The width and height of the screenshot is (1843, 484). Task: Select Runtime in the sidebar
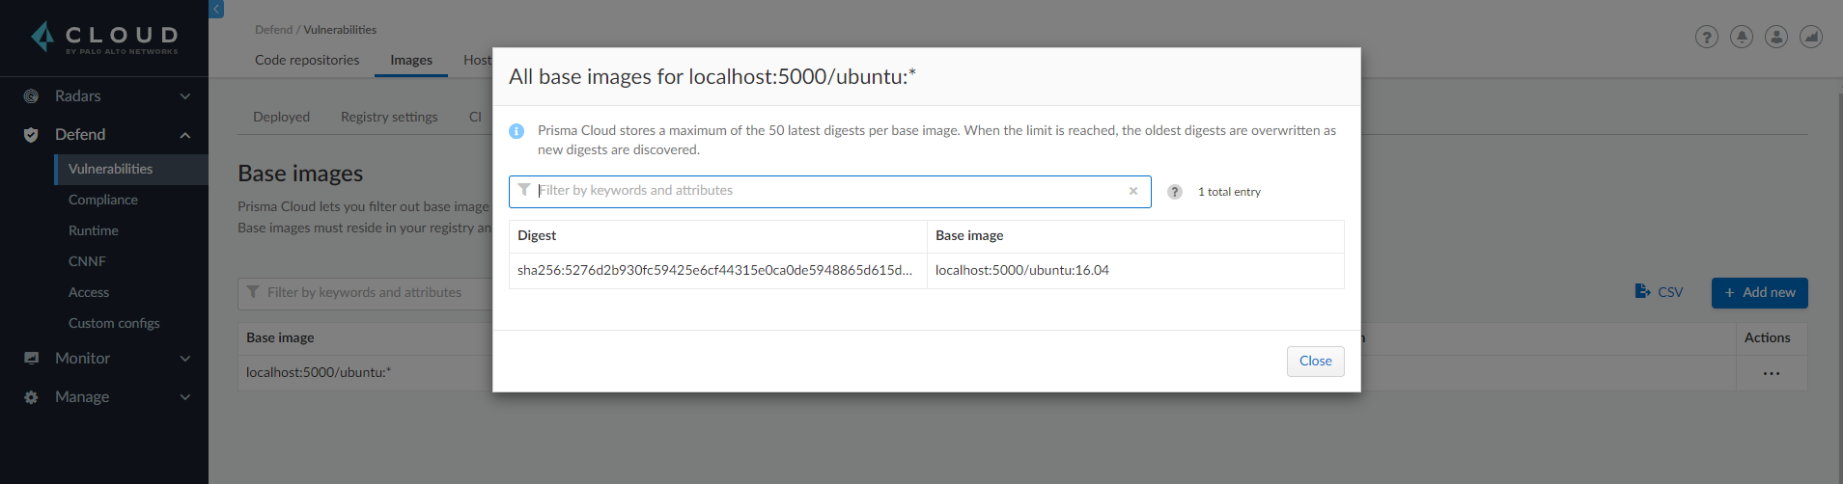[x=94, y=230]
